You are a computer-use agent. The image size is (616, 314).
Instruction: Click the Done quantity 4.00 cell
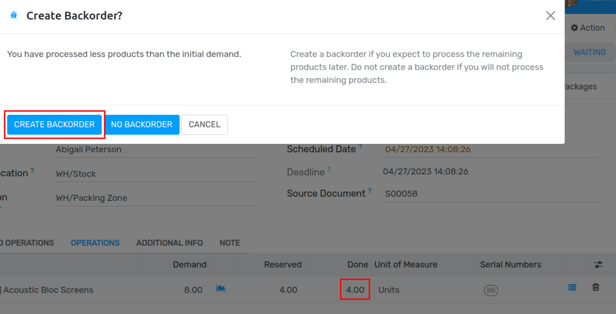[x=355, y=290]
